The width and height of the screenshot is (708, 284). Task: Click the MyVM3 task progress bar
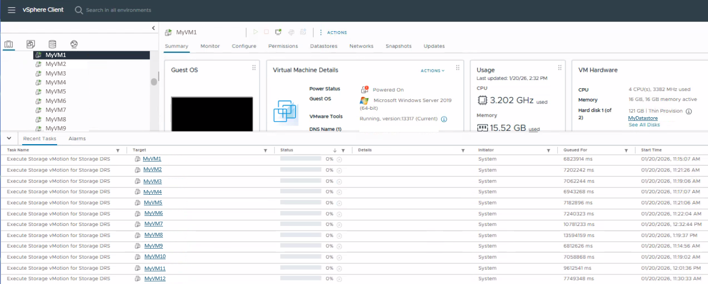click(301, 181)
